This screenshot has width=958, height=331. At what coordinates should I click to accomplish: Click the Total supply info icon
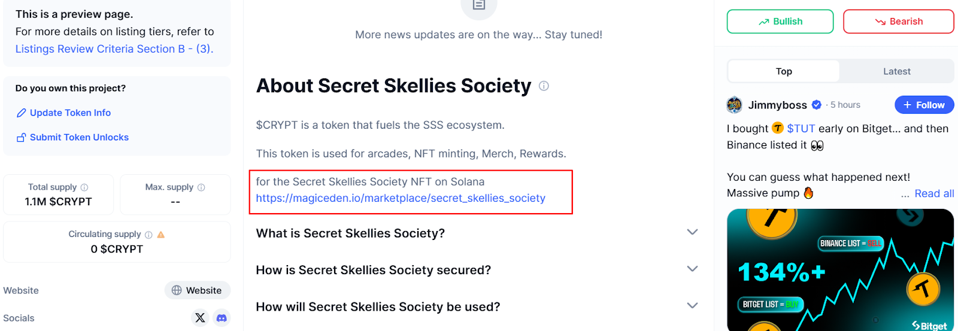pyautogui.click(x=84, y=187)
